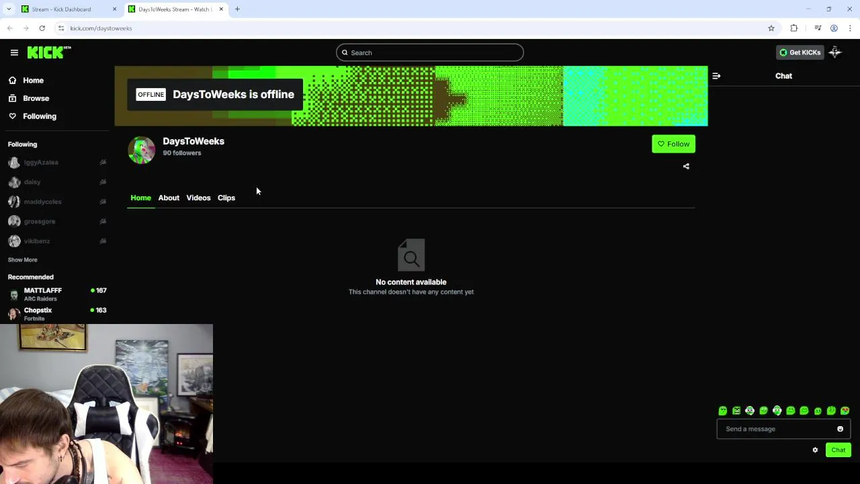The image size is (860, 484).
Task: Close the DaysToWeeks Stream browser tab
Action: (221, 9)
